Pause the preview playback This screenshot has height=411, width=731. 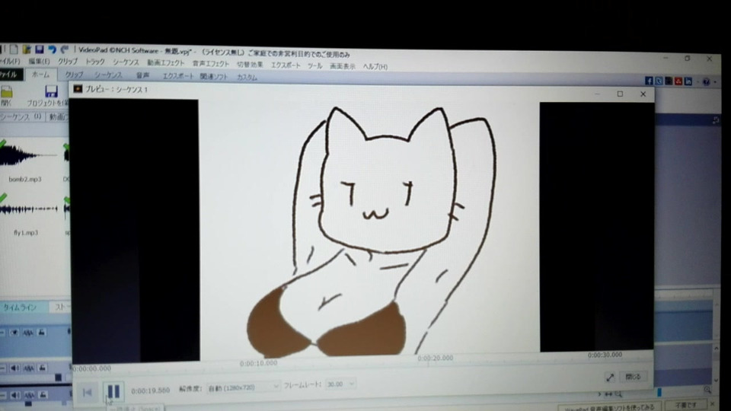point(113,391)
